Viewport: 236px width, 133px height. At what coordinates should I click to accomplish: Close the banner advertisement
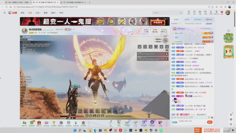[168, 19]
